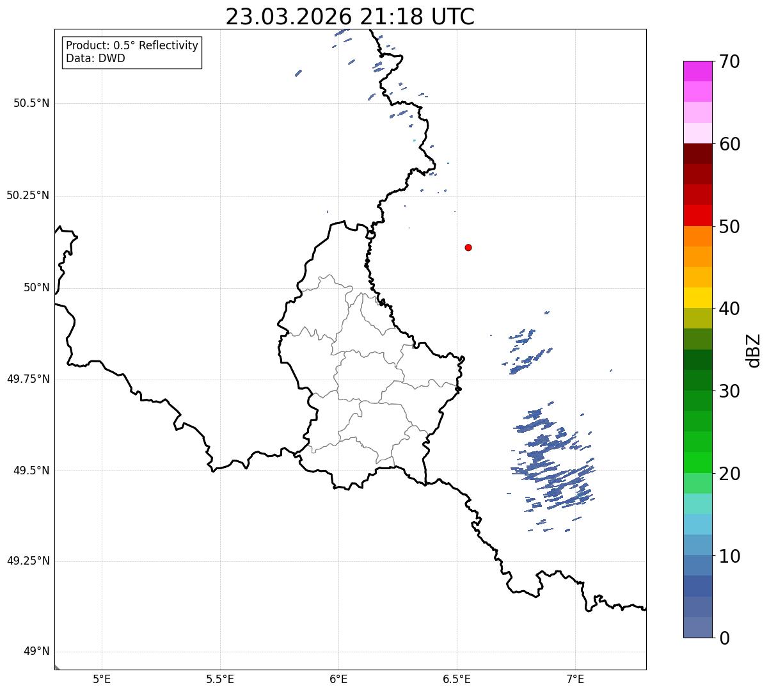Viewport: 769px width, 692px height.
Task: Click the bright green colorbar segment above 20
Action: pos(697,462)
